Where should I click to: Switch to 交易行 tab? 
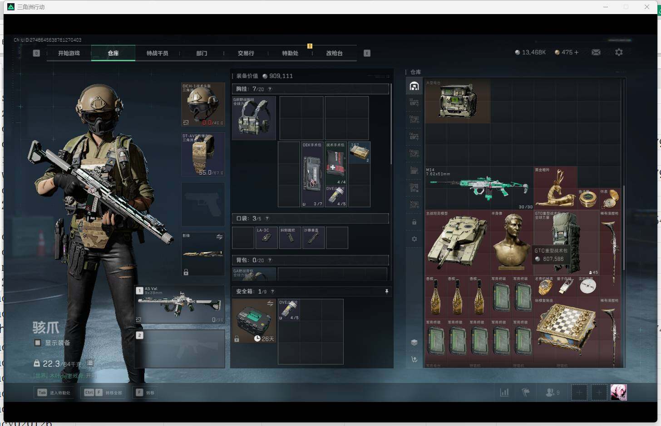(x=246, y=53)
